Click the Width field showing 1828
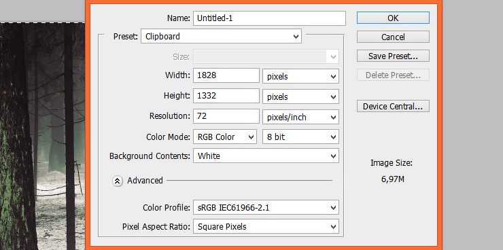Image resolution: width=503 pixels, height=250 pixels. (226, 75)
